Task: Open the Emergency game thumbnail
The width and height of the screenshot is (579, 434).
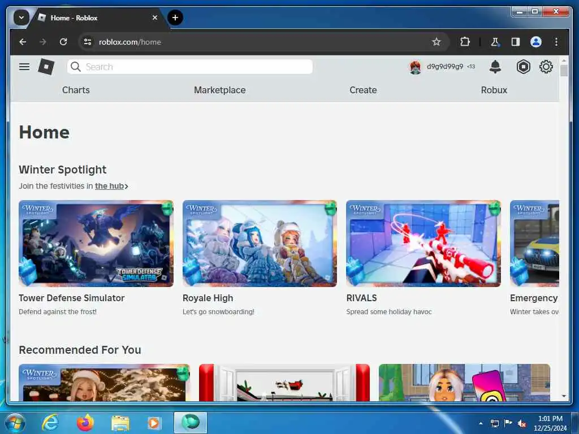Action: click(x=534, y=244)
